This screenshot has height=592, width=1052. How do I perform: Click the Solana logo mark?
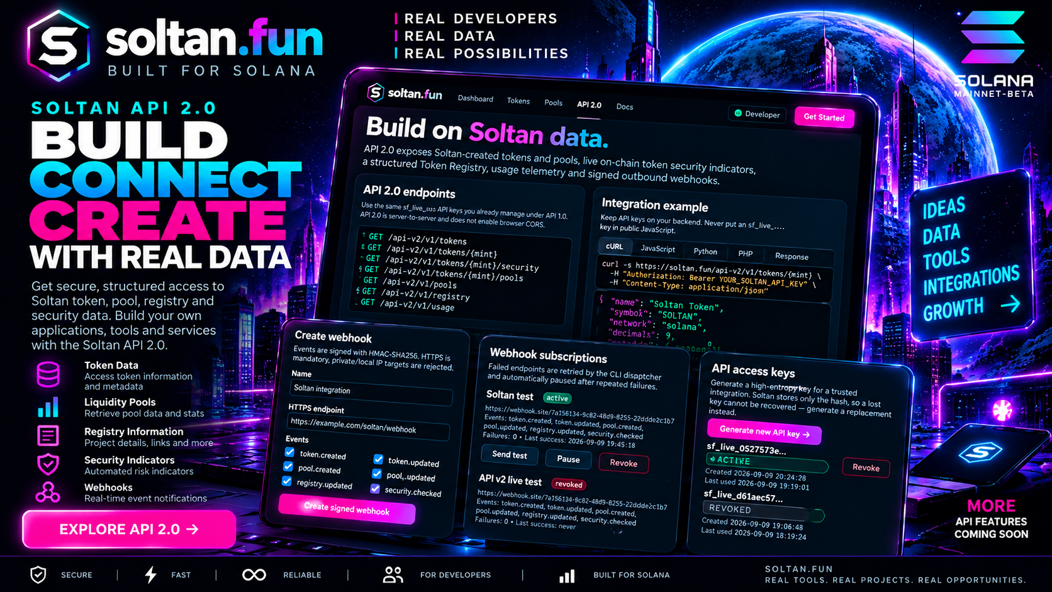(x=992, y=38)
